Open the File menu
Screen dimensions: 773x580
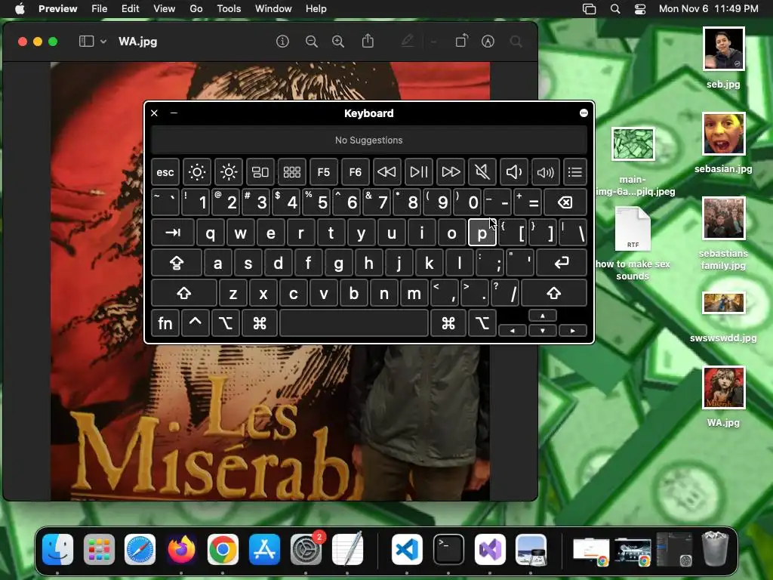tap(99, 8)
